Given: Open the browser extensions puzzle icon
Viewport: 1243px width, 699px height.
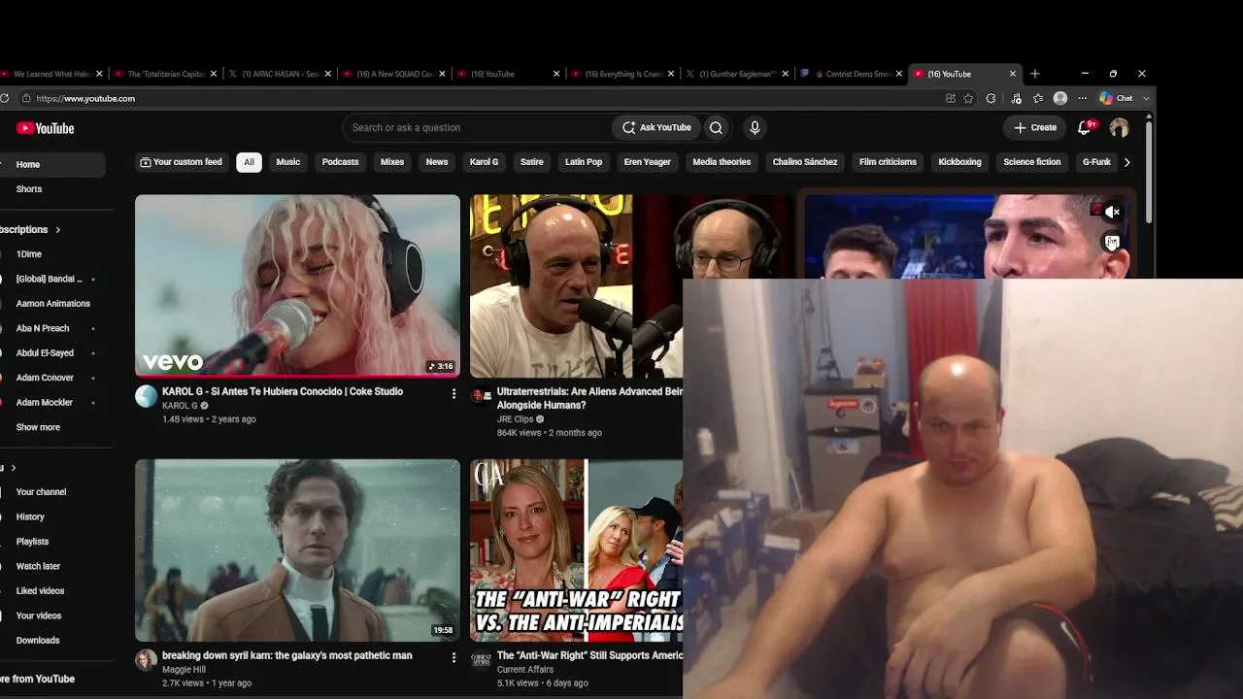Looking at the screenshot, I should pos(991,98).
